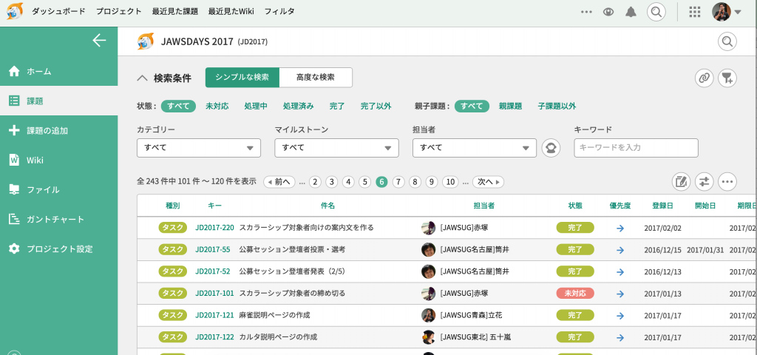
Task: Select 親課題 filter
Action: pos(510,106)
